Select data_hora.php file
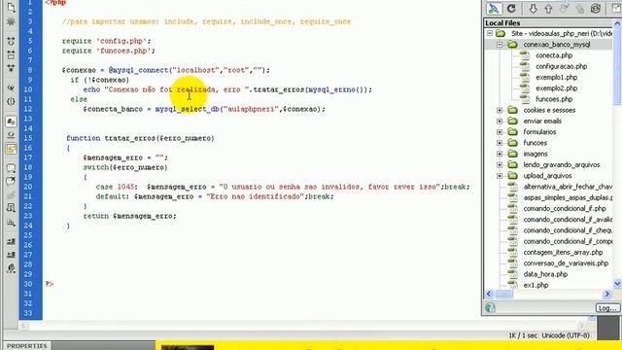 [545, 274]
